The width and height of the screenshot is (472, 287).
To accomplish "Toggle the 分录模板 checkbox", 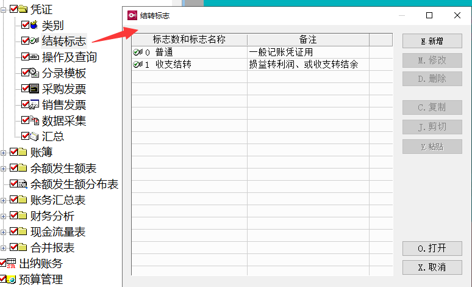I will point(25,72).
